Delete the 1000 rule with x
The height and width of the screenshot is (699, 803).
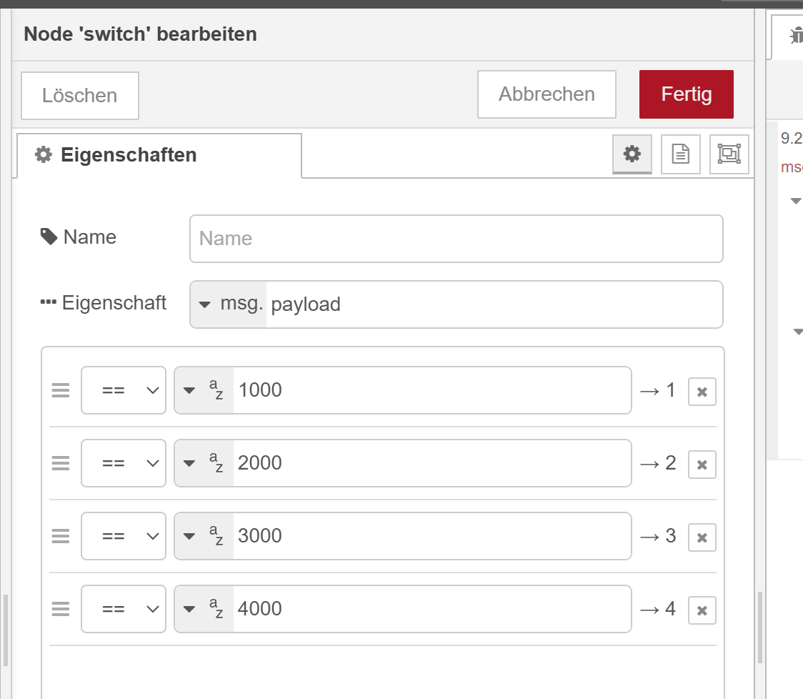click(x=702, y=392)
